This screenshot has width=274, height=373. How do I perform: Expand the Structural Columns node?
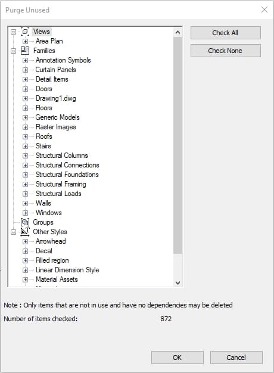click(x=25, y=156)
